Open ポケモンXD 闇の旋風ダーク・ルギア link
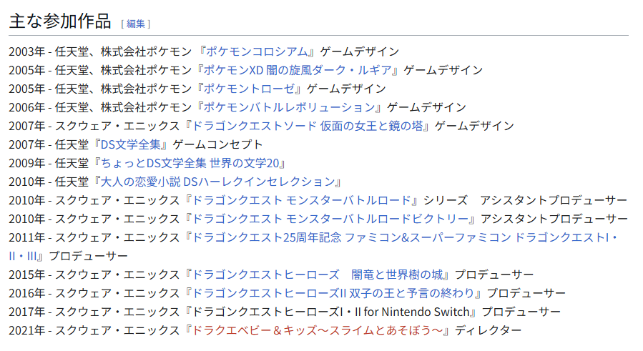This screenshot has width=643, height=351. [x=298, y=70]
